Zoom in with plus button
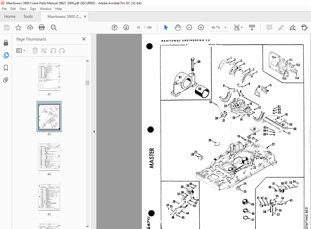 [201, 27]
